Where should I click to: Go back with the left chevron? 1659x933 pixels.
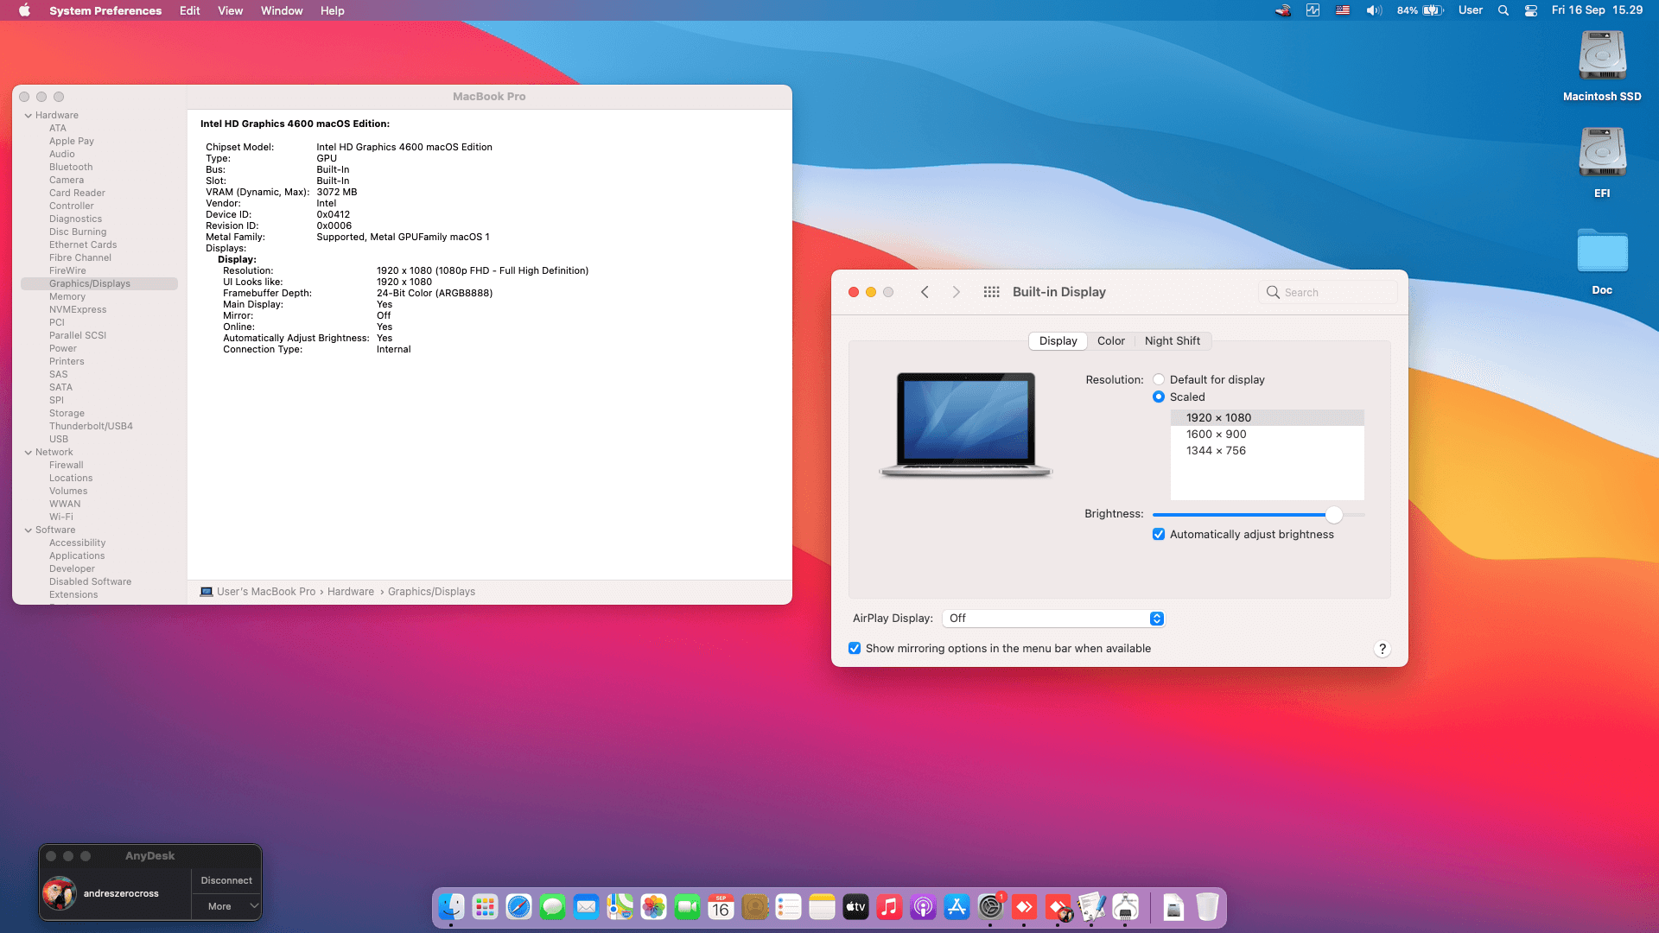[x=925, y=292]
